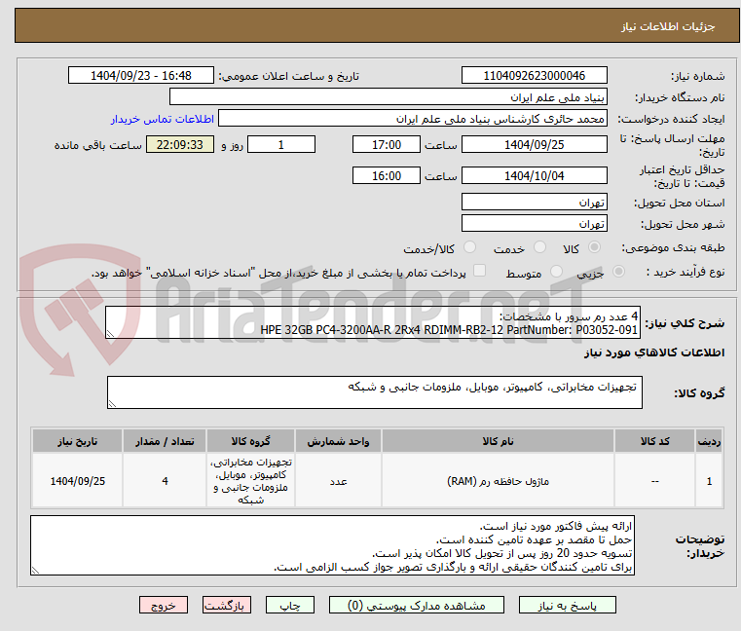Image resolution: width=741 pixels, height=631 pixels.
Task: Select the کالا radio button
Action: click(595, 247)
